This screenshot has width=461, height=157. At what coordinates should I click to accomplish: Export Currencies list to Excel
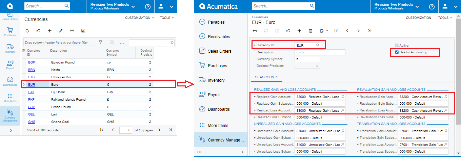(83, 31)
